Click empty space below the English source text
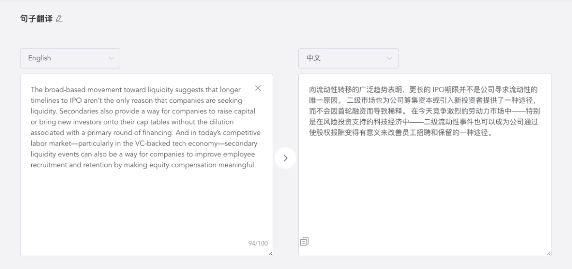Viewport: 572px width, 269px height. pyautogui.click(x=146, y=207)
